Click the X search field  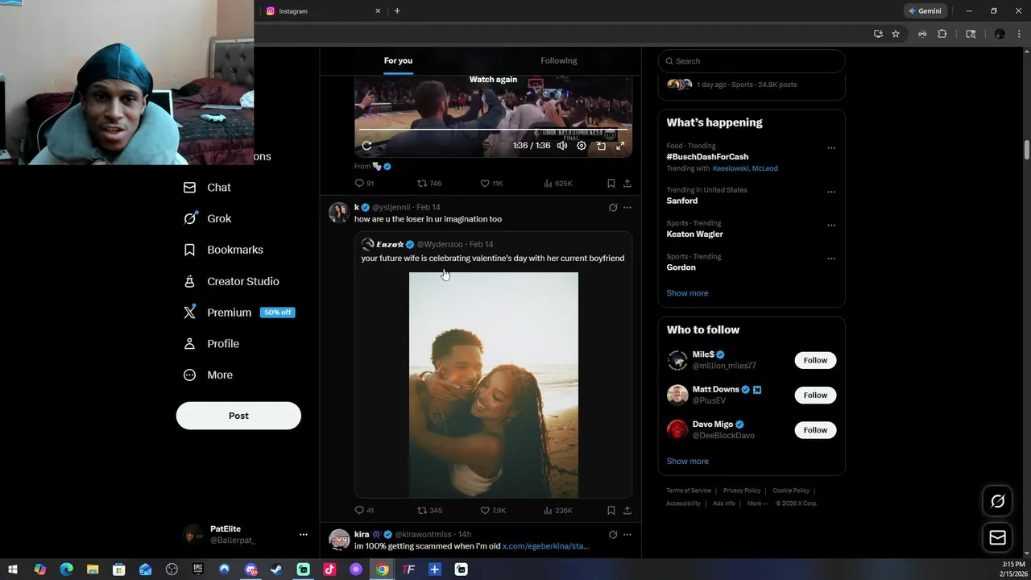click(752, 61)
